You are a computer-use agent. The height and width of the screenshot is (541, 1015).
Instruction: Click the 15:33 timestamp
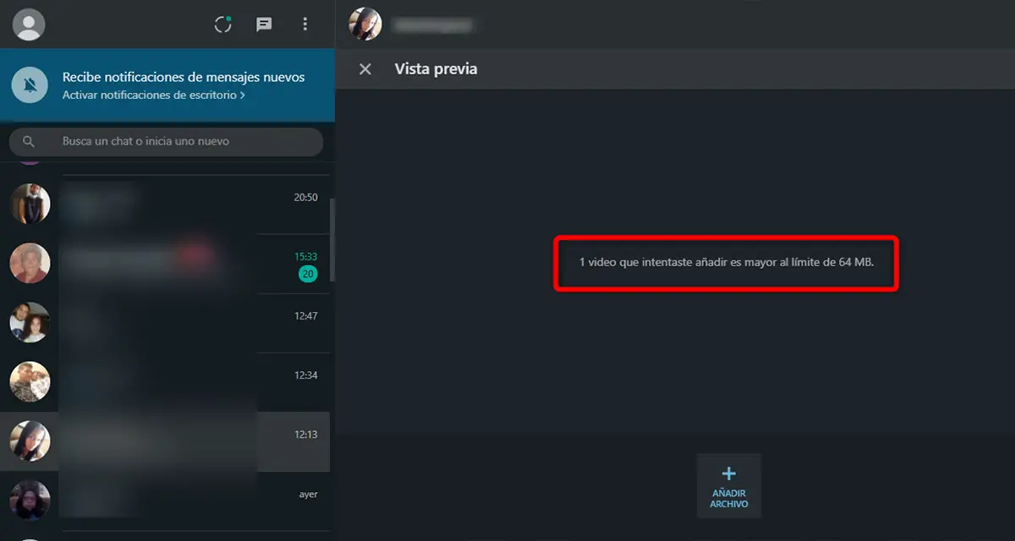pyautogui.click(x=305, y=256)
